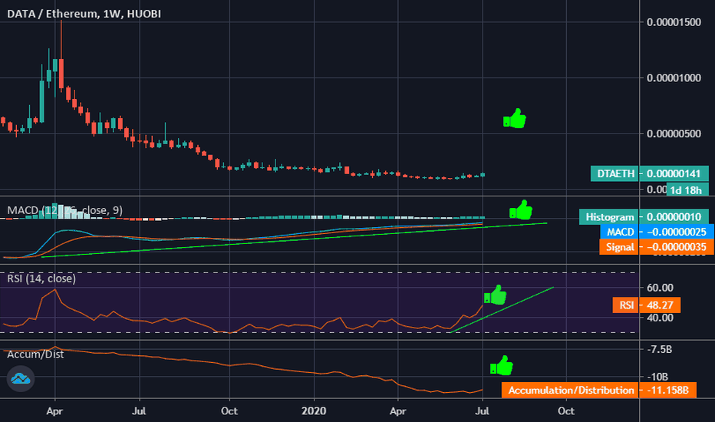This screenshot has height=422, width=715.
Task: Select the Accum/Dist indicator legend
Action: 35,354
